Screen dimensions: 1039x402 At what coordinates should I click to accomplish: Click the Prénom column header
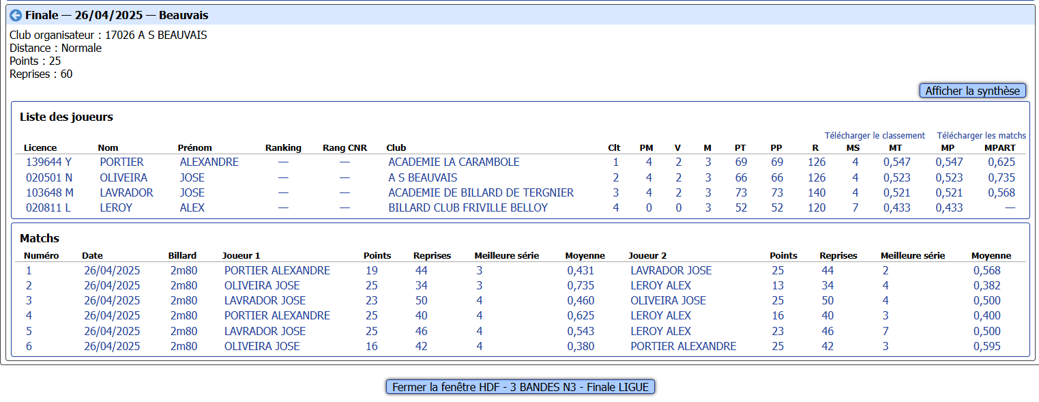tap(194, 147)
